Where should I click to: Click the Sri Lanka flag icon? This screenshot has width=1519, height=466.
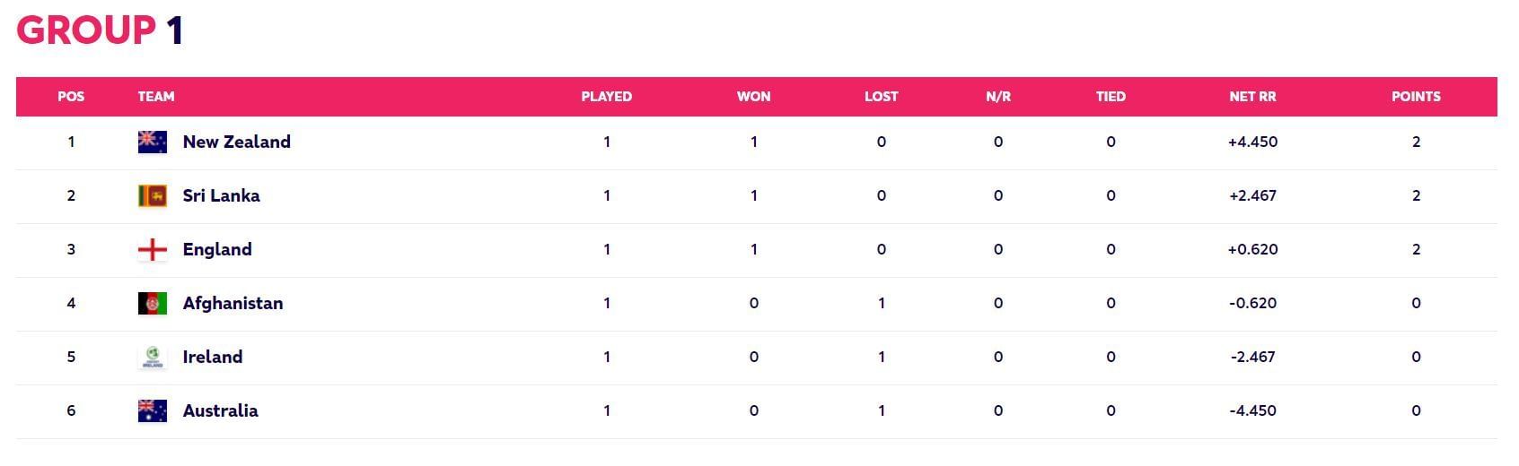(x=153, y=195)
